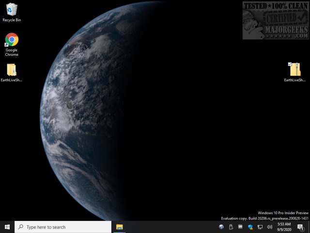
Task: Click Safely Remove Hardware USB tray icon
Action: [x=231, y=227]
